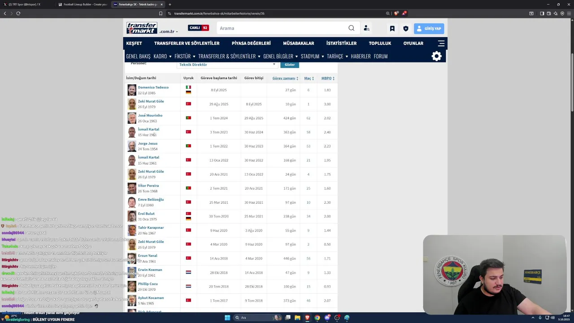Open the hamburger menu in blue navbar
This screenshot has width=574, height=323.
click(441, 44)
